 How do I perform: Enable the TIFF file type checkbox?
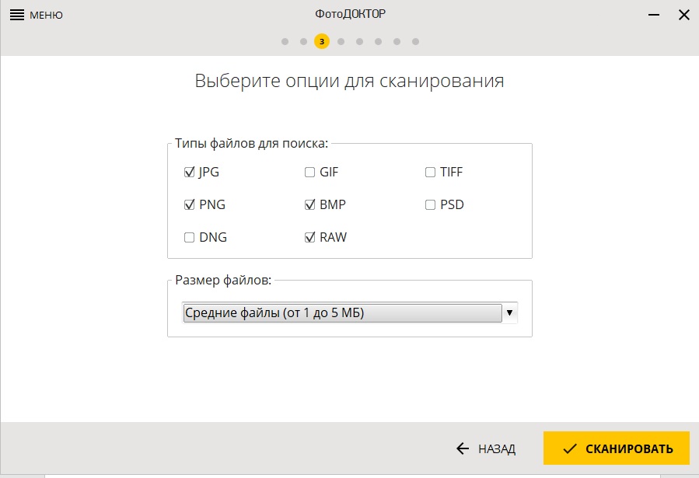coord(430,172)
